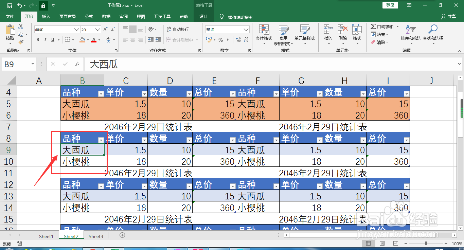The height and width of the screenshot is (250, 464).
Task: Open the font size dropdown
Action: [97, 29]
